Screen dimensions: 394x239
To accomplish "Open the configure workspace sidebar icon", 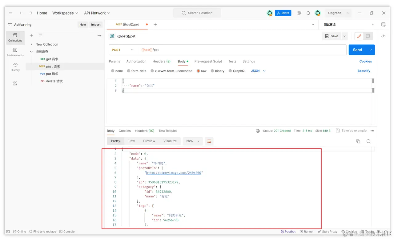I will 15,83.
